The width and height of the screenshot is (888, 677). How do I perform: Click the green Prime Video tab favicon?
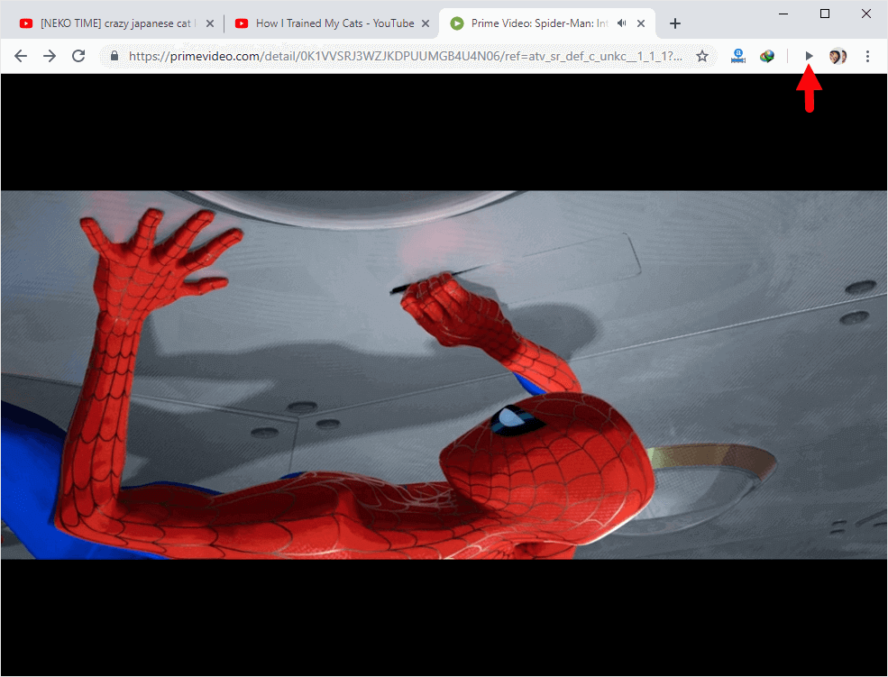[456, 23]
